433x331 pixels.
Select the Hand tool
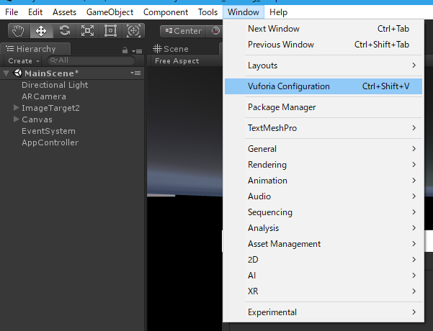pyautogui.click(x=19, y=31)
